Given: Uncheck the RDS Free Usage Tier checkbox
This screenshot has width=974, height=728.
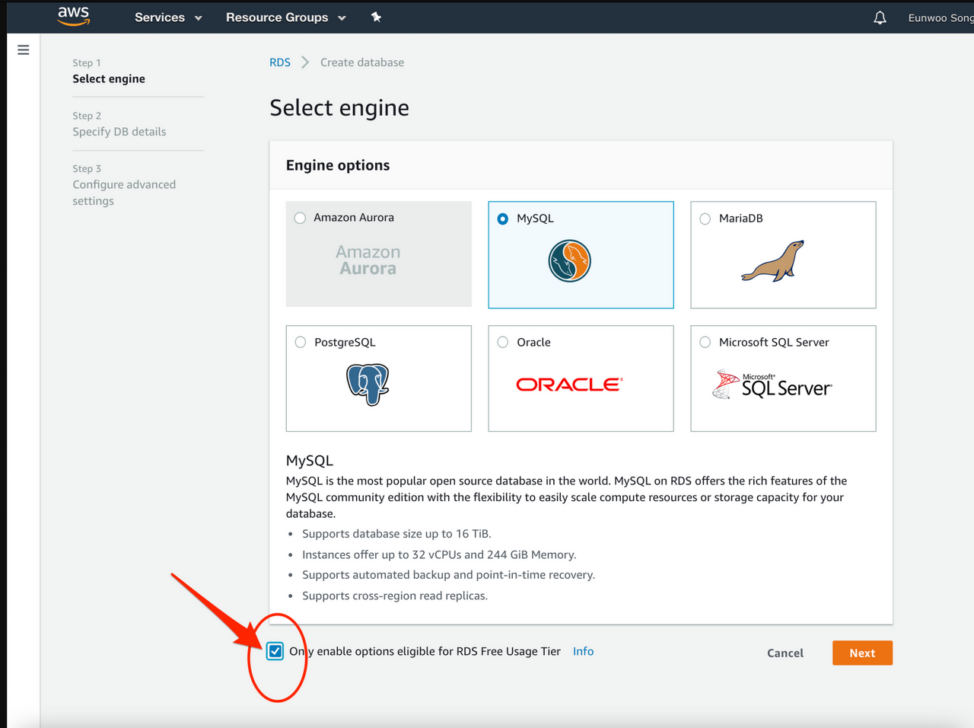Looking at the screenshot, I should (x=275, y=651).
